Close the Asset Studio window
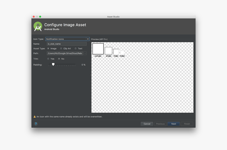227x150 pixels. coord(34,17)
